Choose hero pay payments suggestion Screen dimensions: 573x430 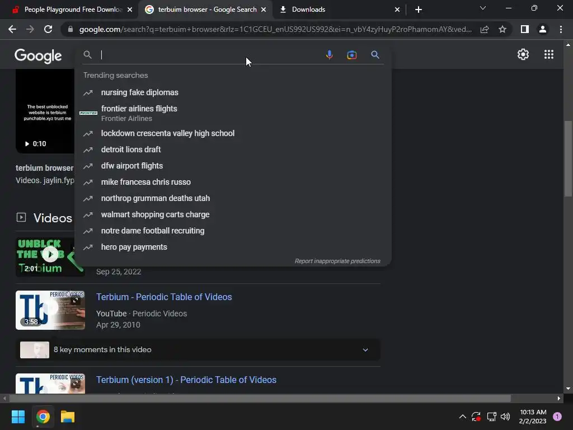[x=233, y=247]
